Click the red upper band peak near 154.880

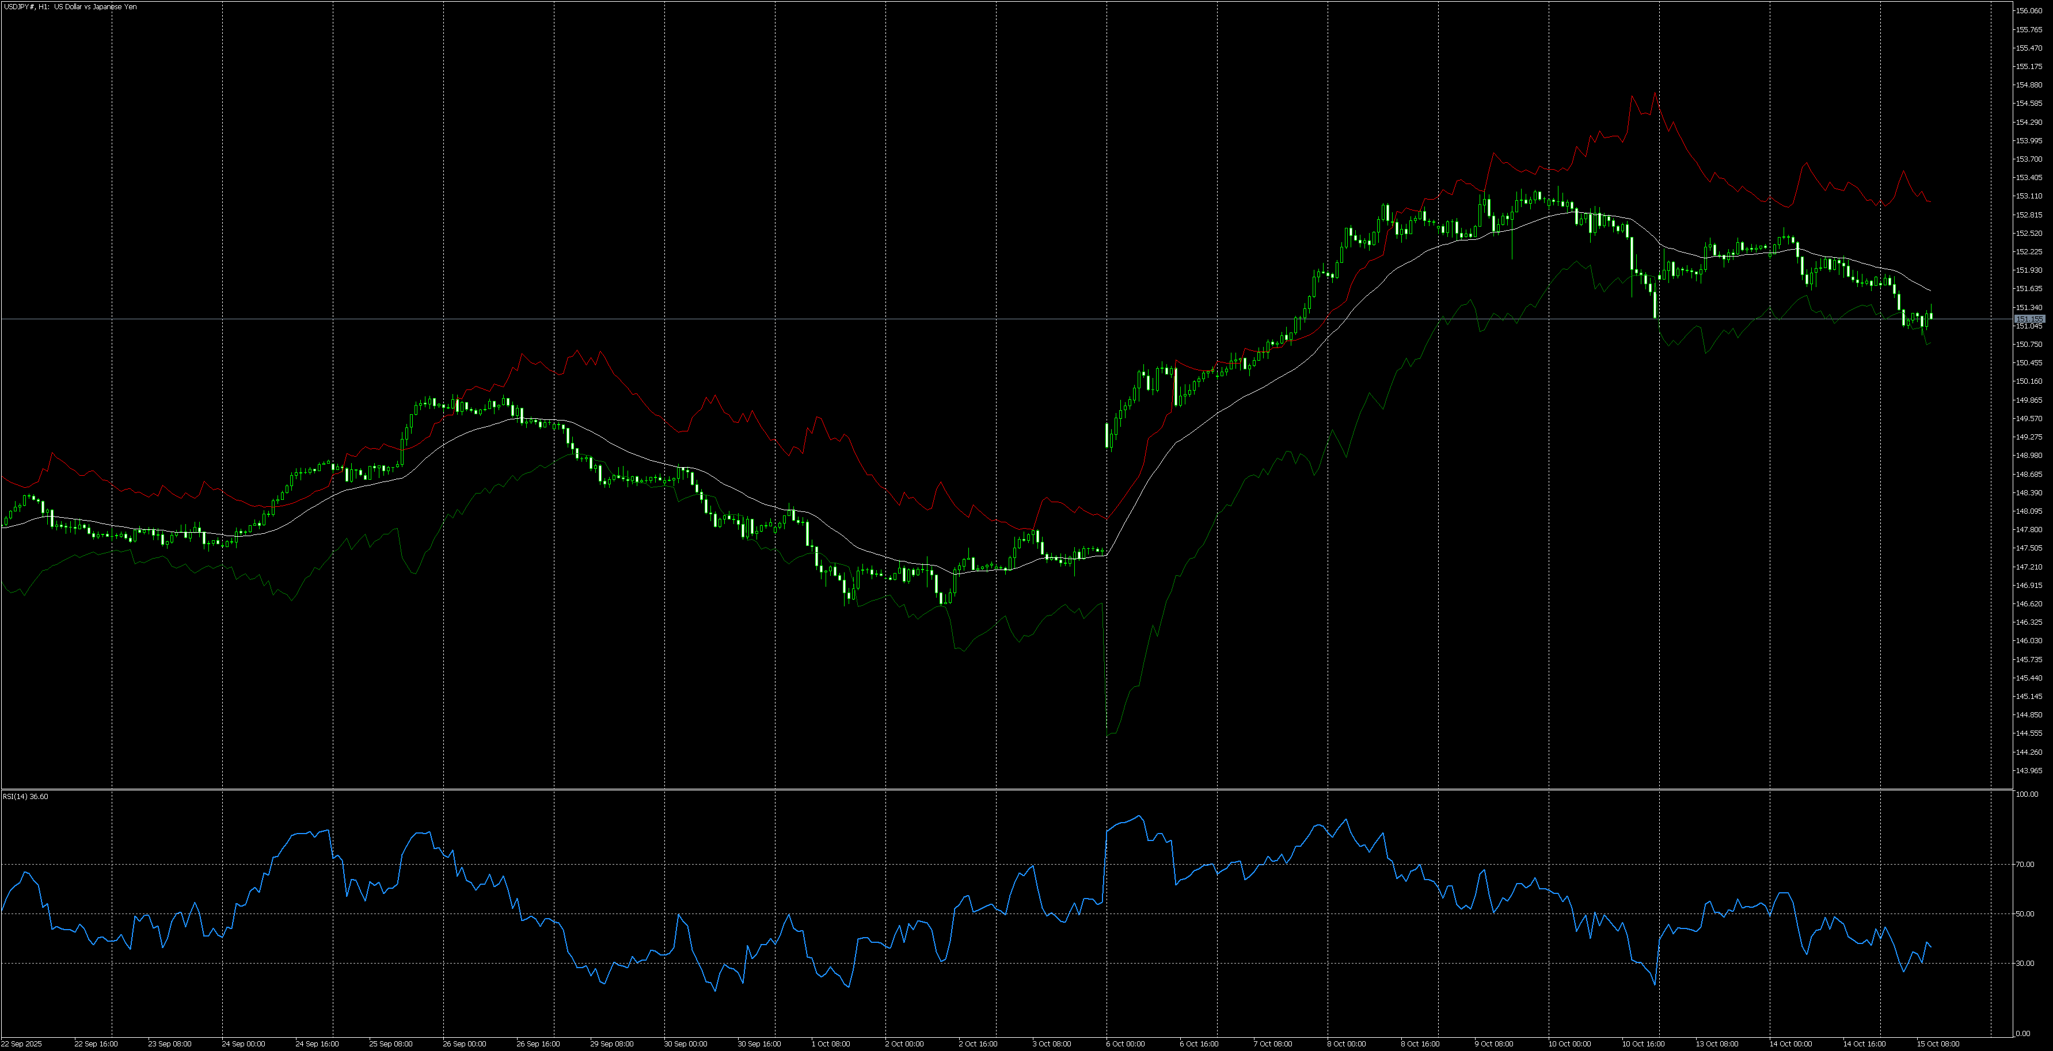coord(1655,93)
